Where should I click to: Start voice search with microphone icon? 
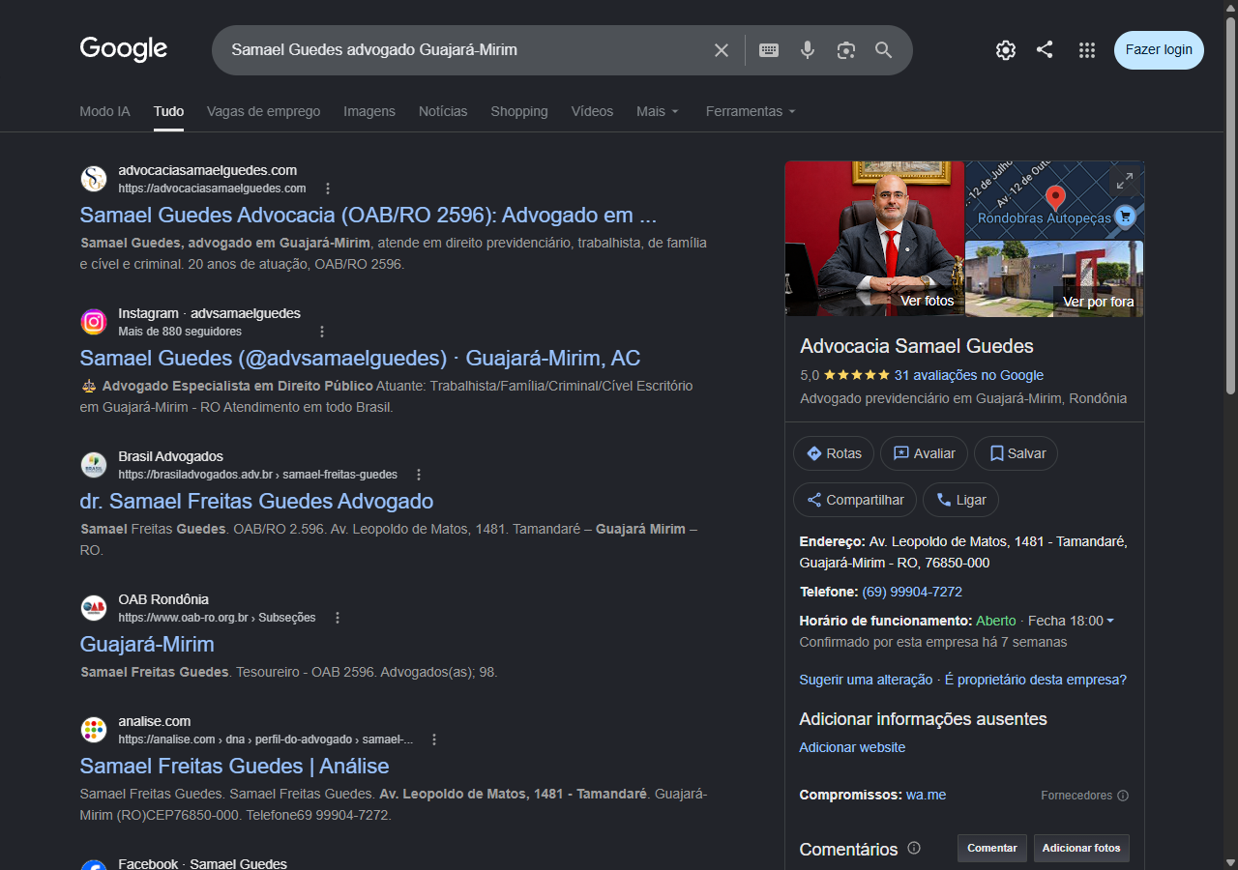coord(808,50)
